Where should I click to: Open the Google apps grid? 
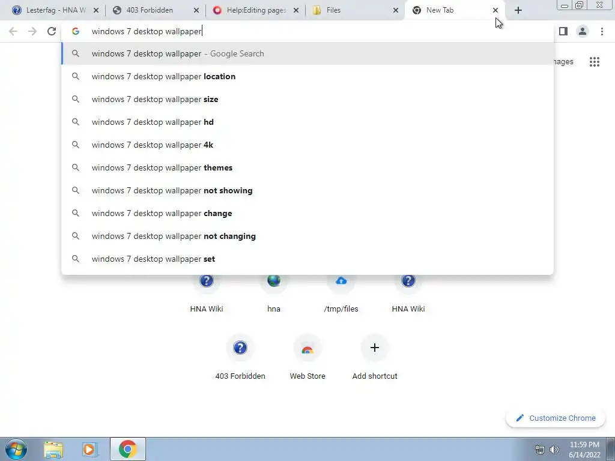point(594,62)
